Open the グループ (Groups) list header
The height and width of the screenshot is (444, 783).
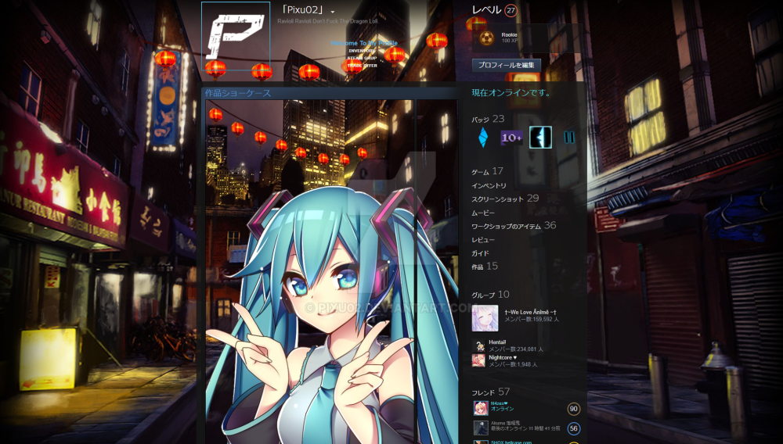483,295
